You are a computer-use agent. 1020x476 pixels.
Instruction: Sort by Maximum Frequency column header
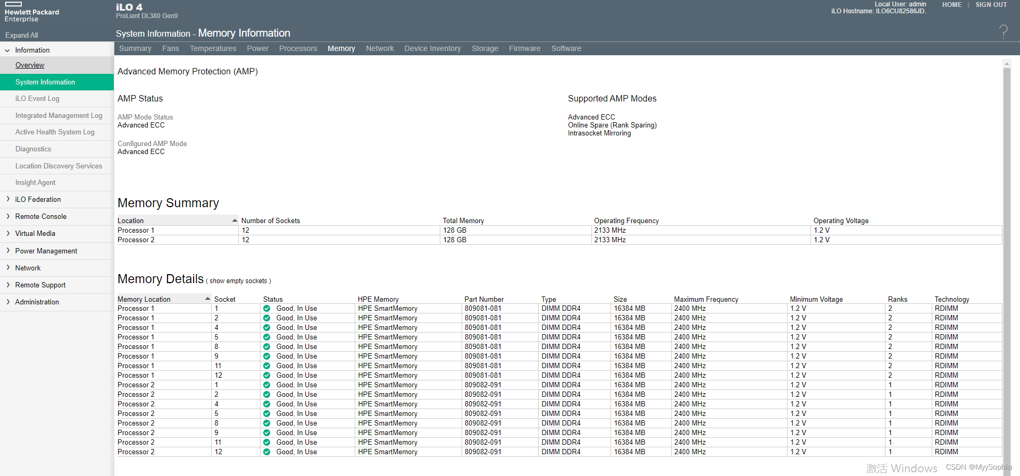pos(706,299)
